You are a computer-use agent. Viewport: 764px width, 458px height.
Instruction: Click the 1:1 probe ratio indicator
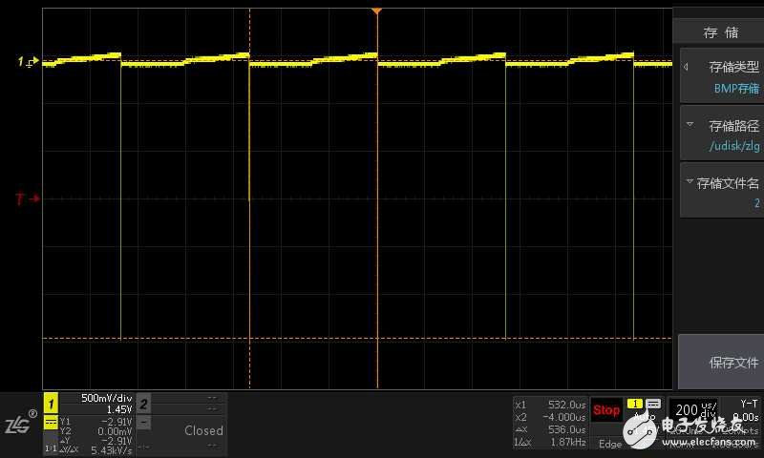[50, 448]
